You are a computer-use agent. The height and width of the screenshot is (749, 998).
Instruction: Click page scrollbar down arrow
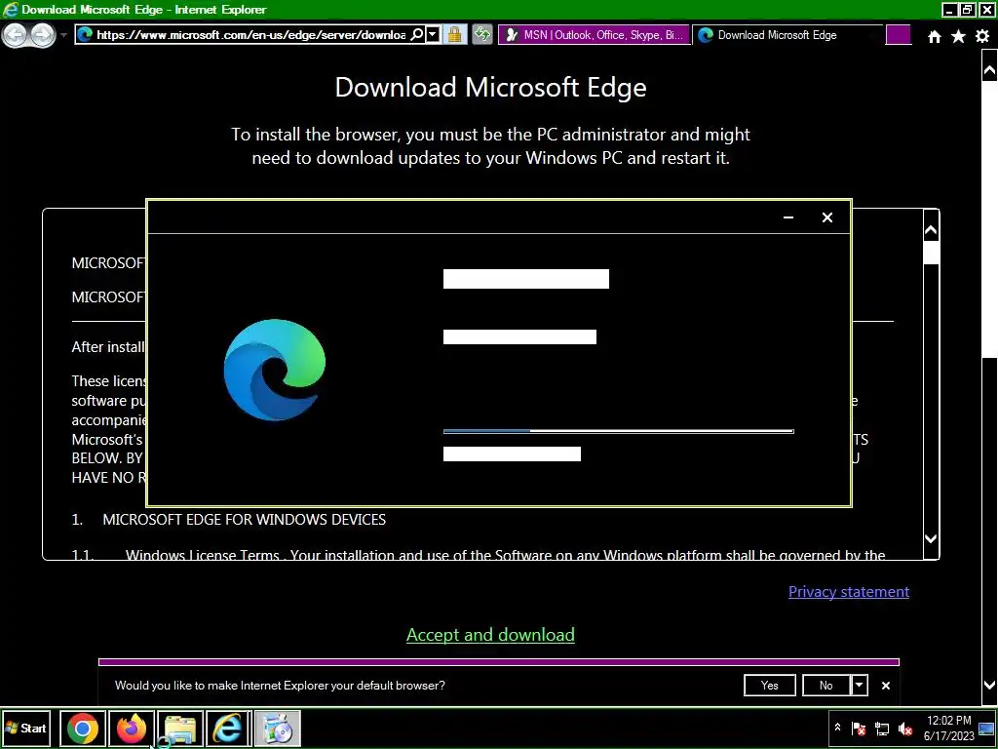click(989, 686)
